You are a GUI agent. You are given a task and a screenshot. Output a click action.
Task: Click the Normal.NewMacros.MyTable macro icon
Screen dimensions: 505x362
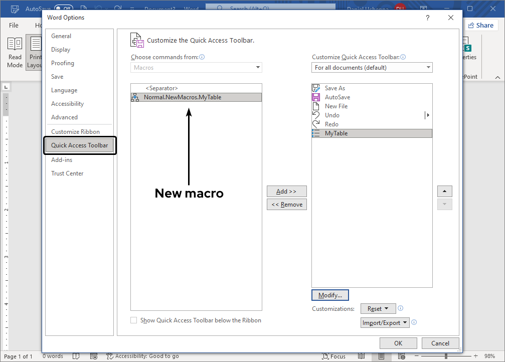coord(134,97)
